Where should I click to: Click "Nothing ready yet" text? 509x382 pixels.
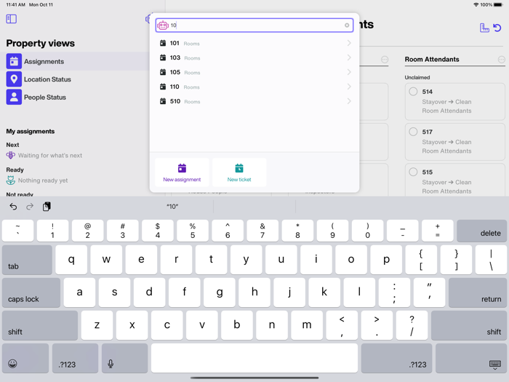43,180
